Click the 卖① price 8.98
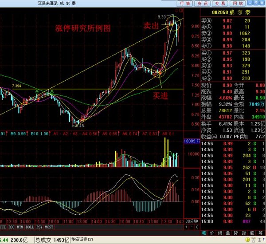 pyautogui.click(x=227, y=46)
